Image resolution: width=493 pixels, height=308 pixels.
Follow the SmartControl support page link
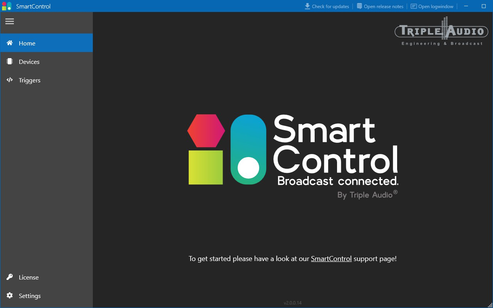point(331,259)
